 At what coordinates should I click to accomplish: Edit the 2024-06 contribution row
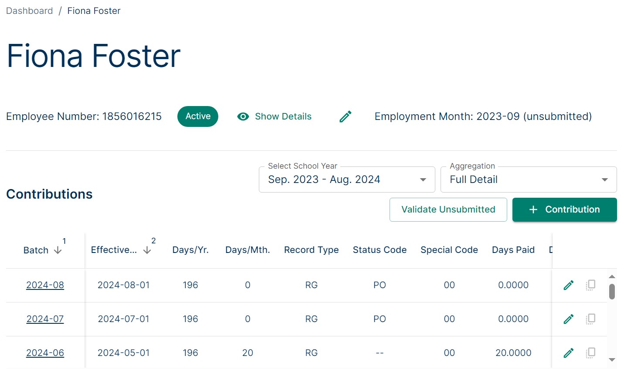pos(568,353)
